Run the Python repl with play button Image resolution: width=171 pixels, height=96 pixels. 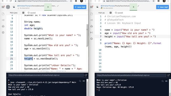point(133,7)
